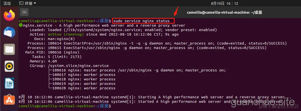The image size is (301, 111).
Task: Click the 100619 nginx worker process line
Action: [x=82, y=84]
